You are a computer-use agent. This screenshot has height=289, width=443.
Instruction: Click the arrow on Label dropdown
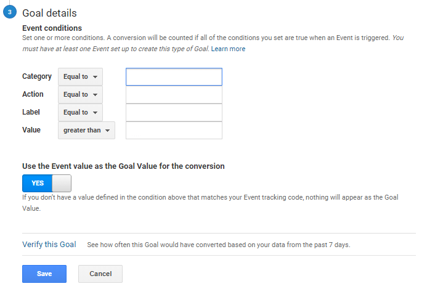96,112
